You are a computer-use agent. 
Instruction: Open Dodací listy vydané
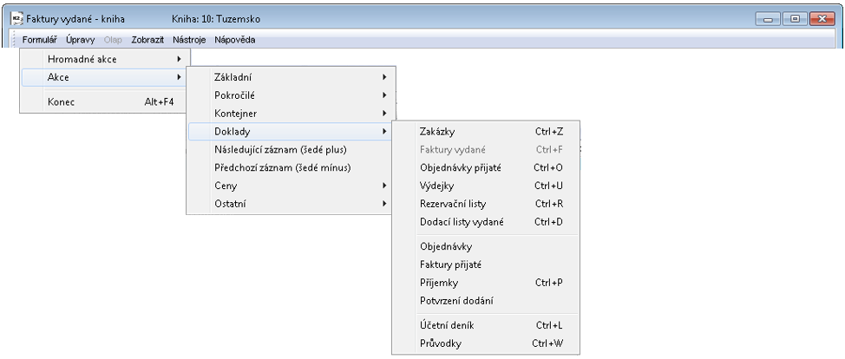pos(461,222)
